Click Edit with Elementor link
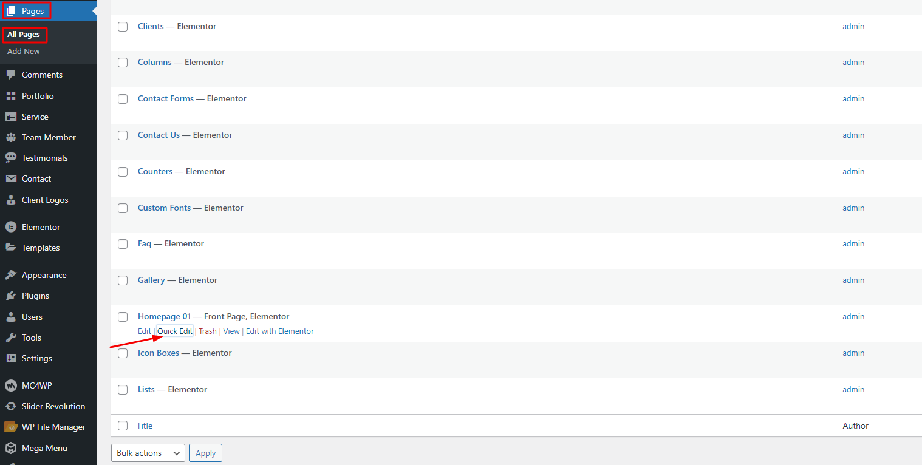 [279, 331]
